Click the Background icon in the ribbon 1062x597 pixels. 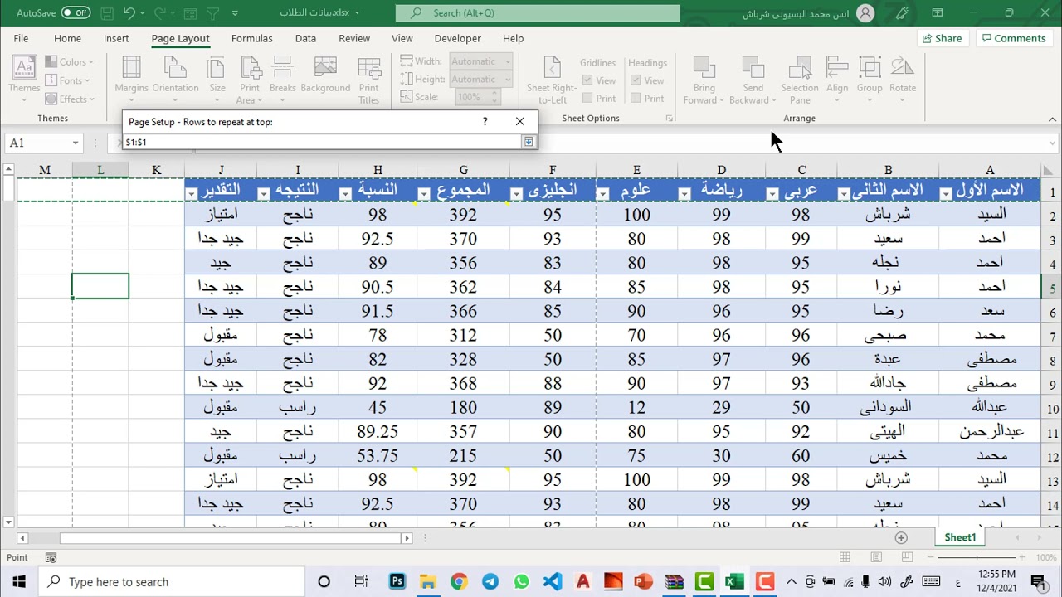(325, 80)
